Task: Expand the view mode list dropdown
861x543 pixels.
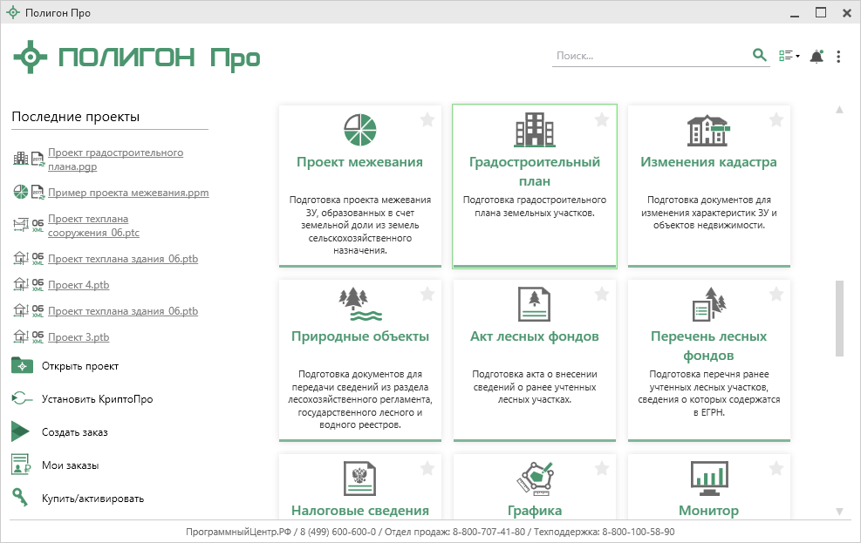Action: click(x=789, y=57)
